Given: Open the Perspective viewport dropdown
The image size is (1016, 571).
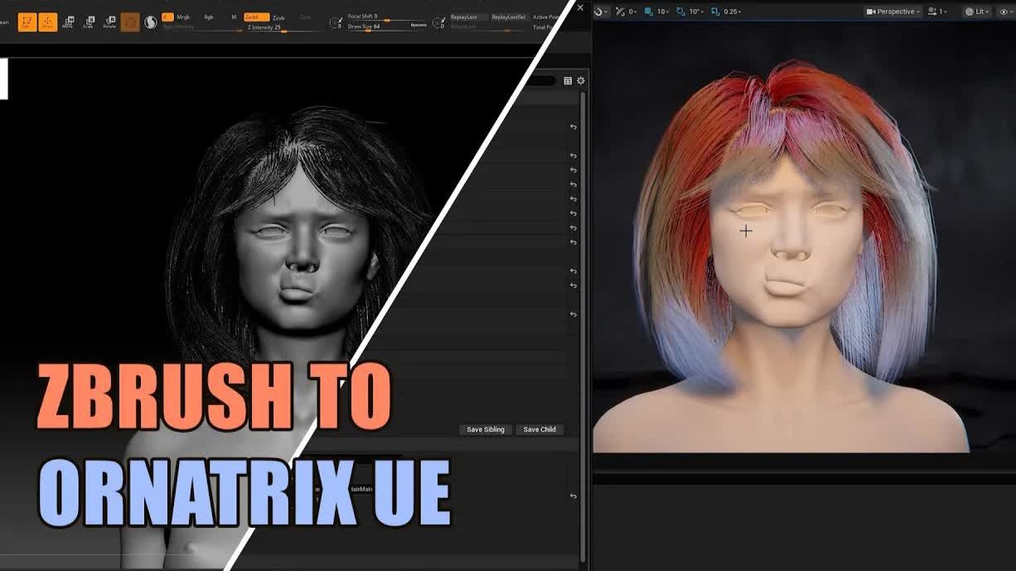Looking at the screenshot, I should [x=893, y=12].
